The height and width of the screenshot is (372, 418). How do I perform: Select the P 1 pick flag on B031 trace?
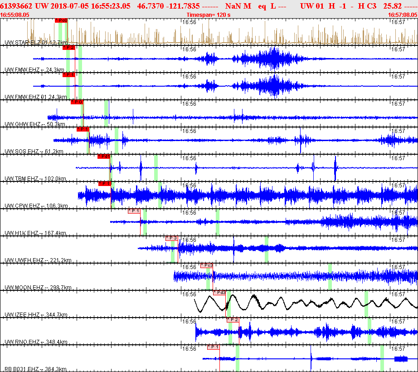(214, 347)
